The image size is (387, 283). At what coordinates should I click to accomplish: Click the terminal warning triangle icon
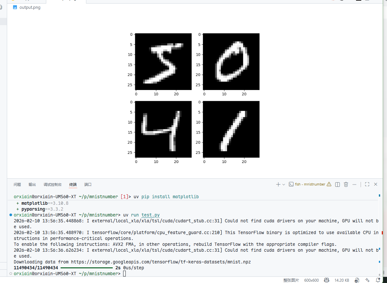pos(329,184)
